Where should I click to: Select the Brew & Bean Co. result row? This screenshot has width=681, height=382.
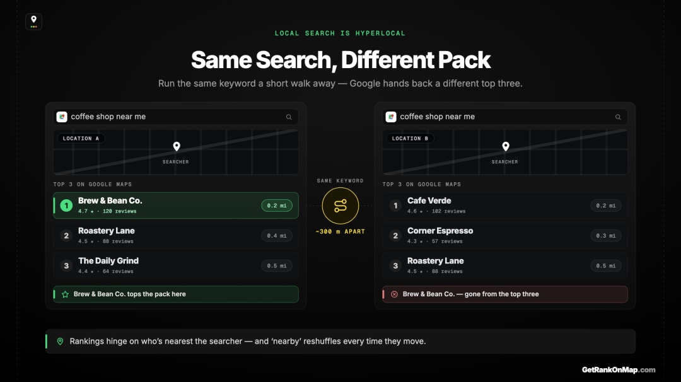click(x=176, y=205)
